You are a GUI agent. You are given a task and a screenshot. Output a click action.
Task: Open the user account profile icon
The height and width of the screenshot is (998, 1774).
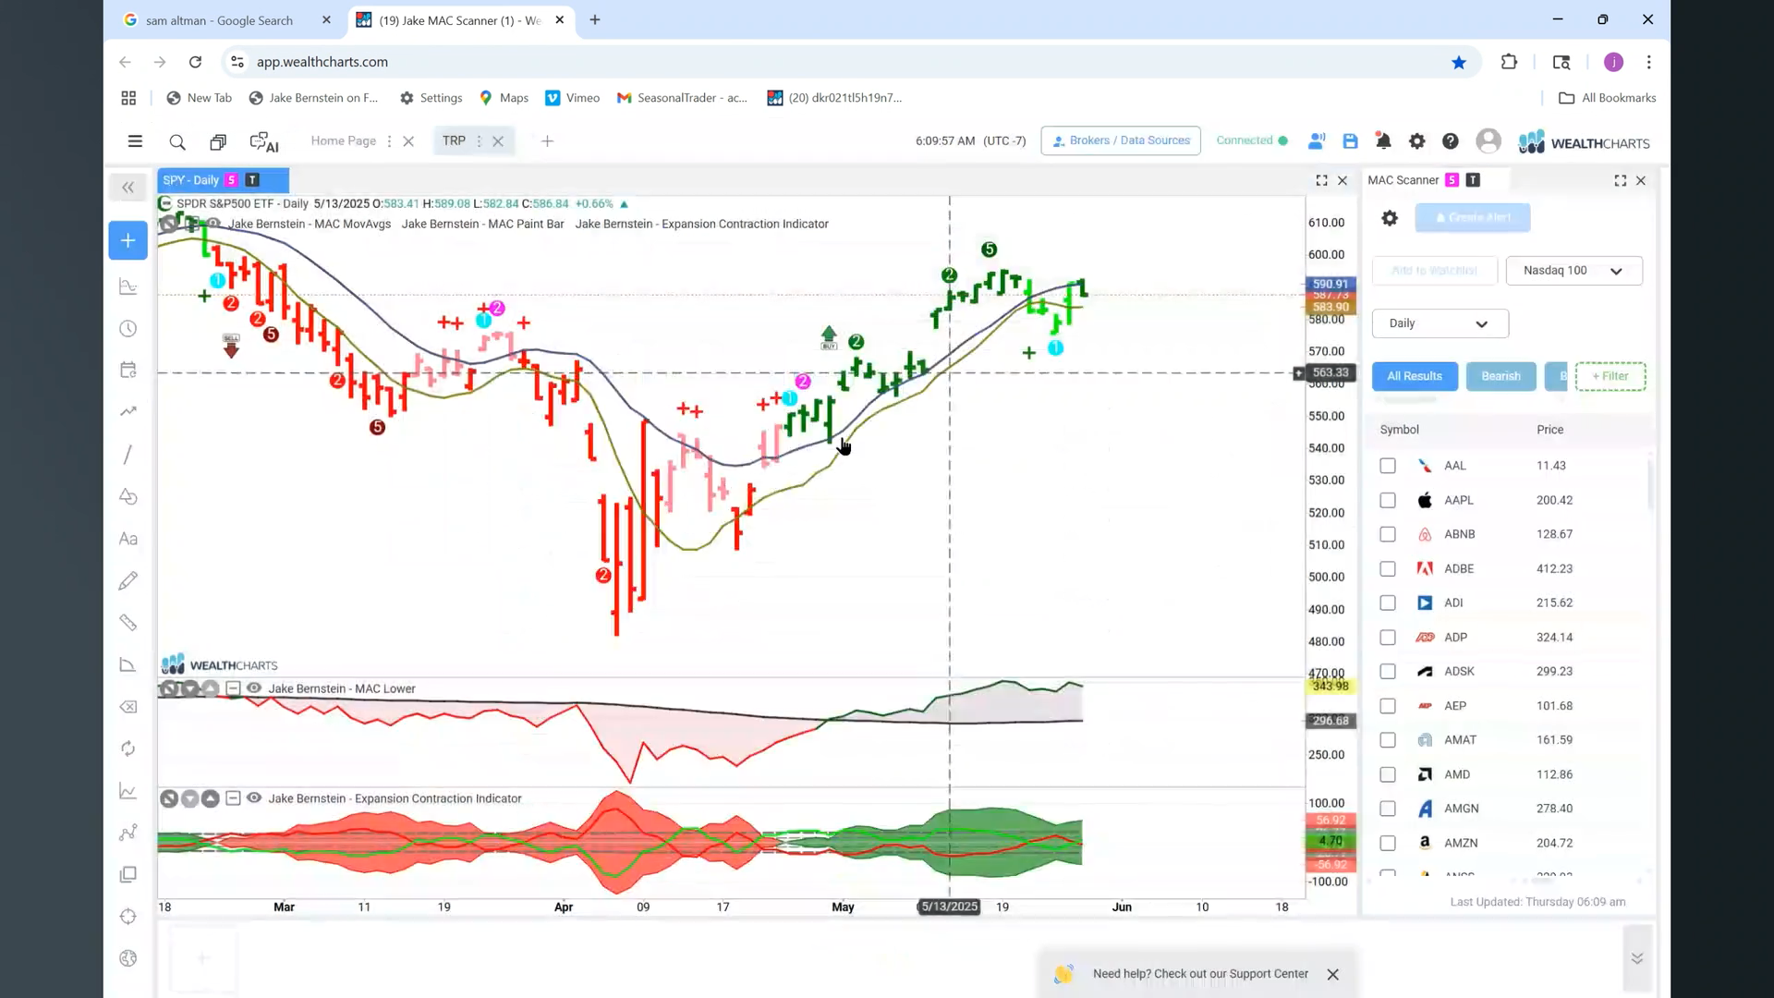click(x=1488, y=141)
